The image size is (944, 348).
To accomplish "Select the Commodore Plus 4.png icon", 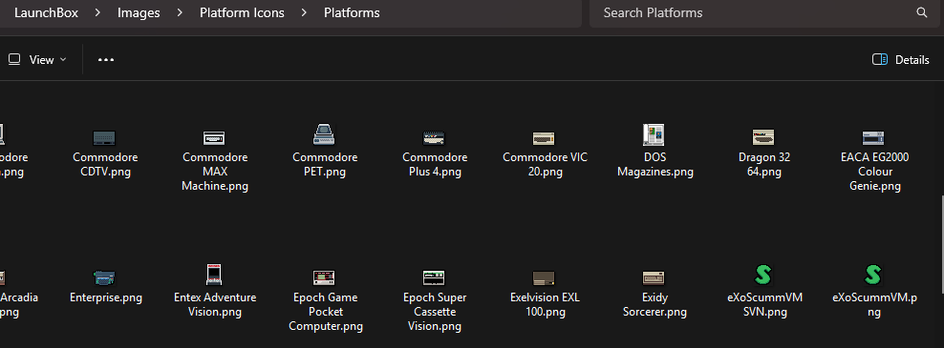I will 434,137.
